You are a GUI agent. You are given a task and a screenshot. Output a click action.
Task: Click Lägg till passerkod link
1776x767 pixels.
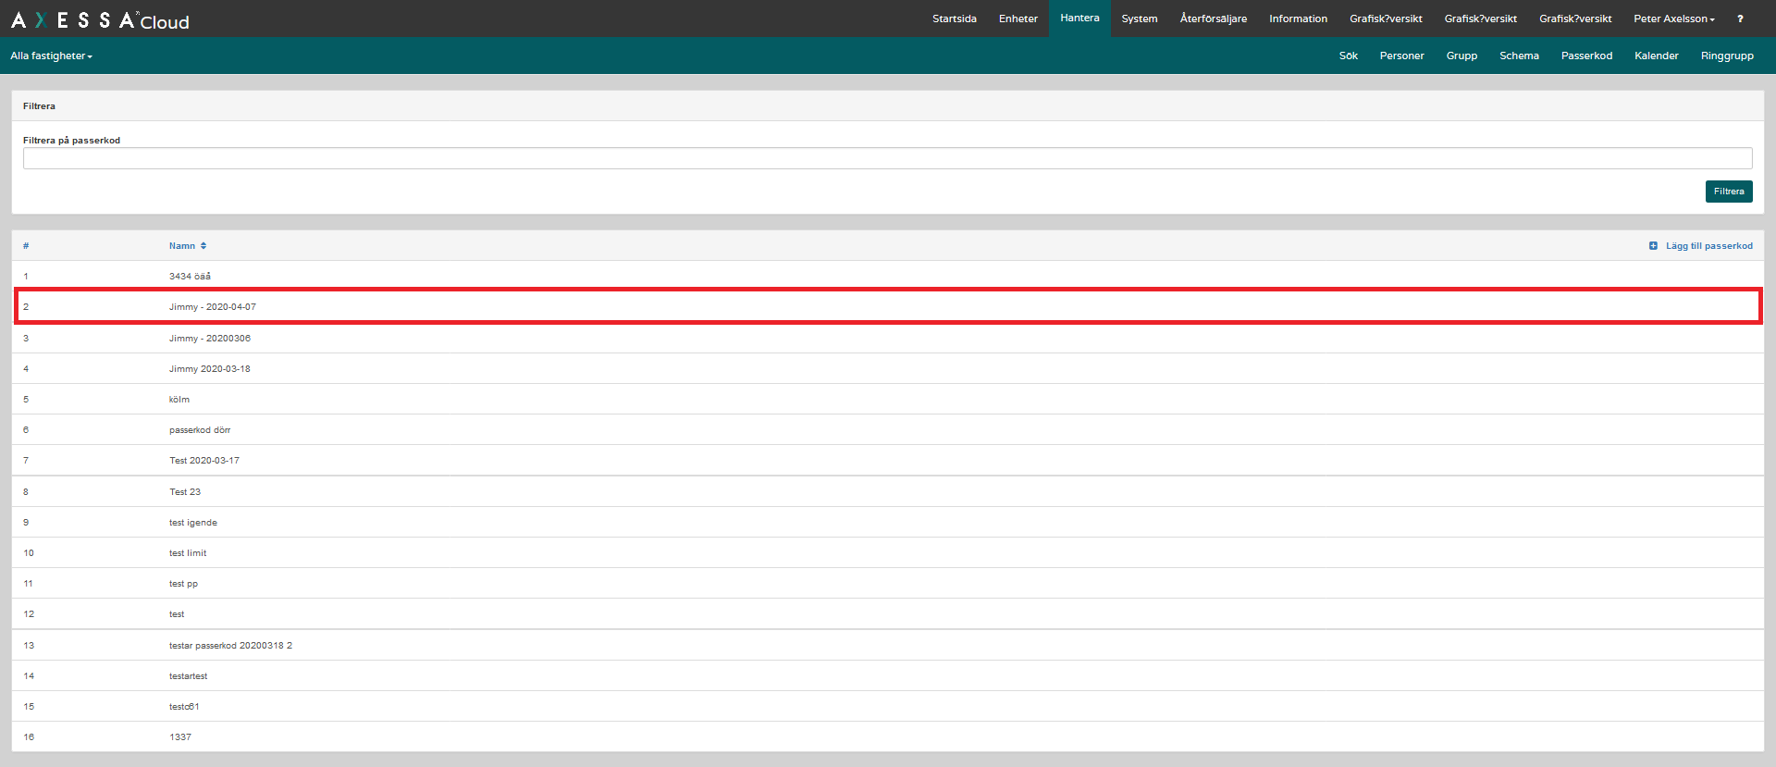click(x=1700, y=246)
